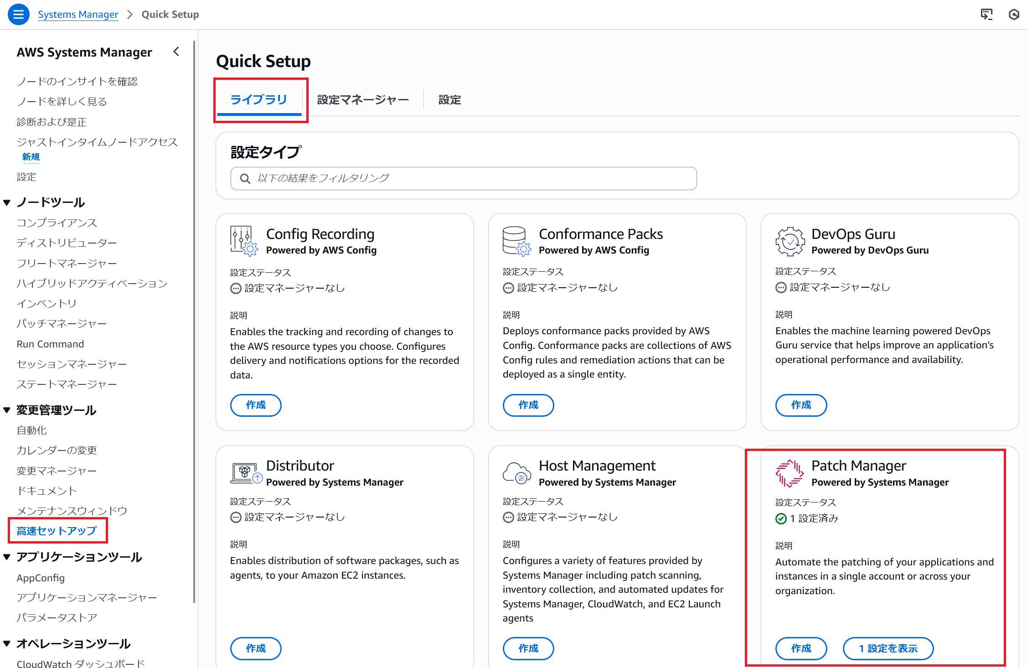Click the 1 設定を表示 button

pos(888,648)
